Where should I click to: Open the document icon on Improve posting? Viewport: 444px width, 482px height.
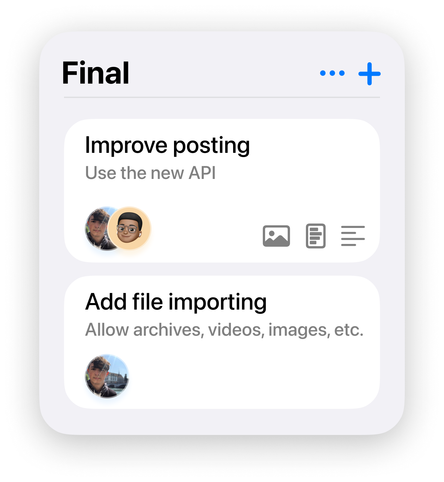[x=316, y=236]
